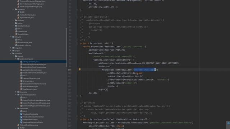Collapse the viewmodel folder
This screenshot has height=129, width=230.
click(16, 109)
